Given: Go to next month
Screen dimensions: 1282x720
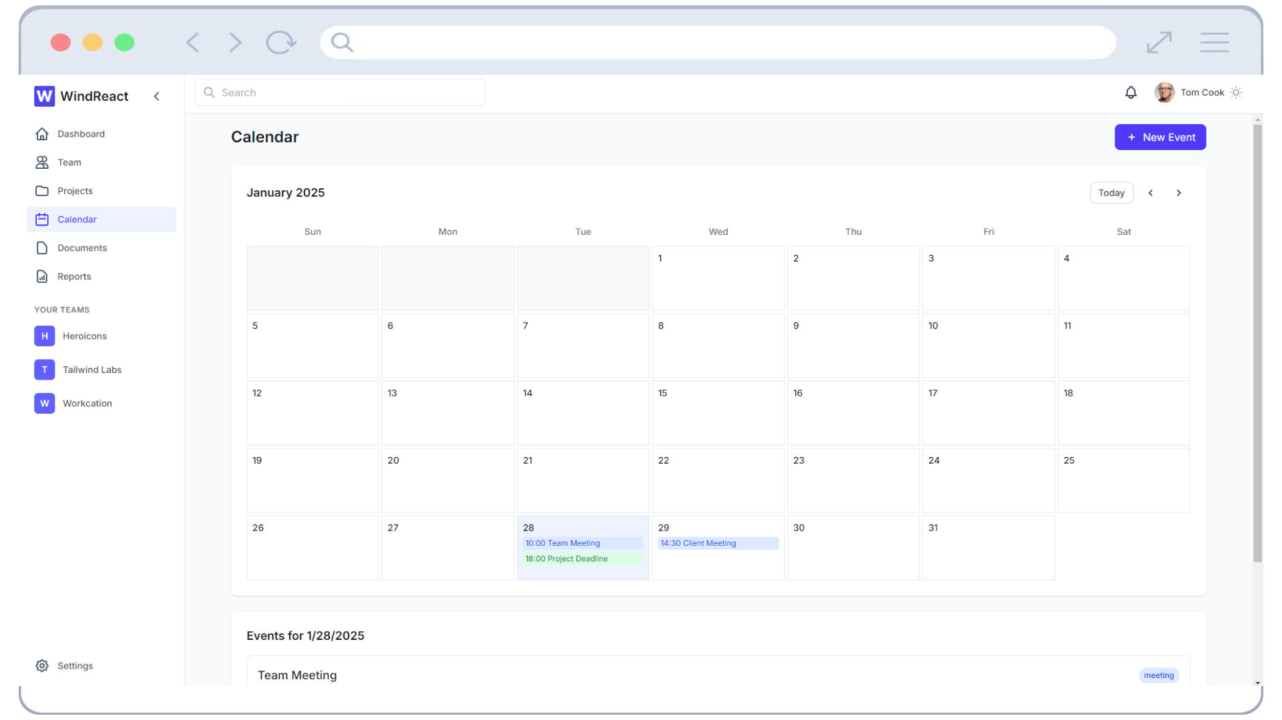Looking at the screenshot, I should click(x=1179, y=193).
